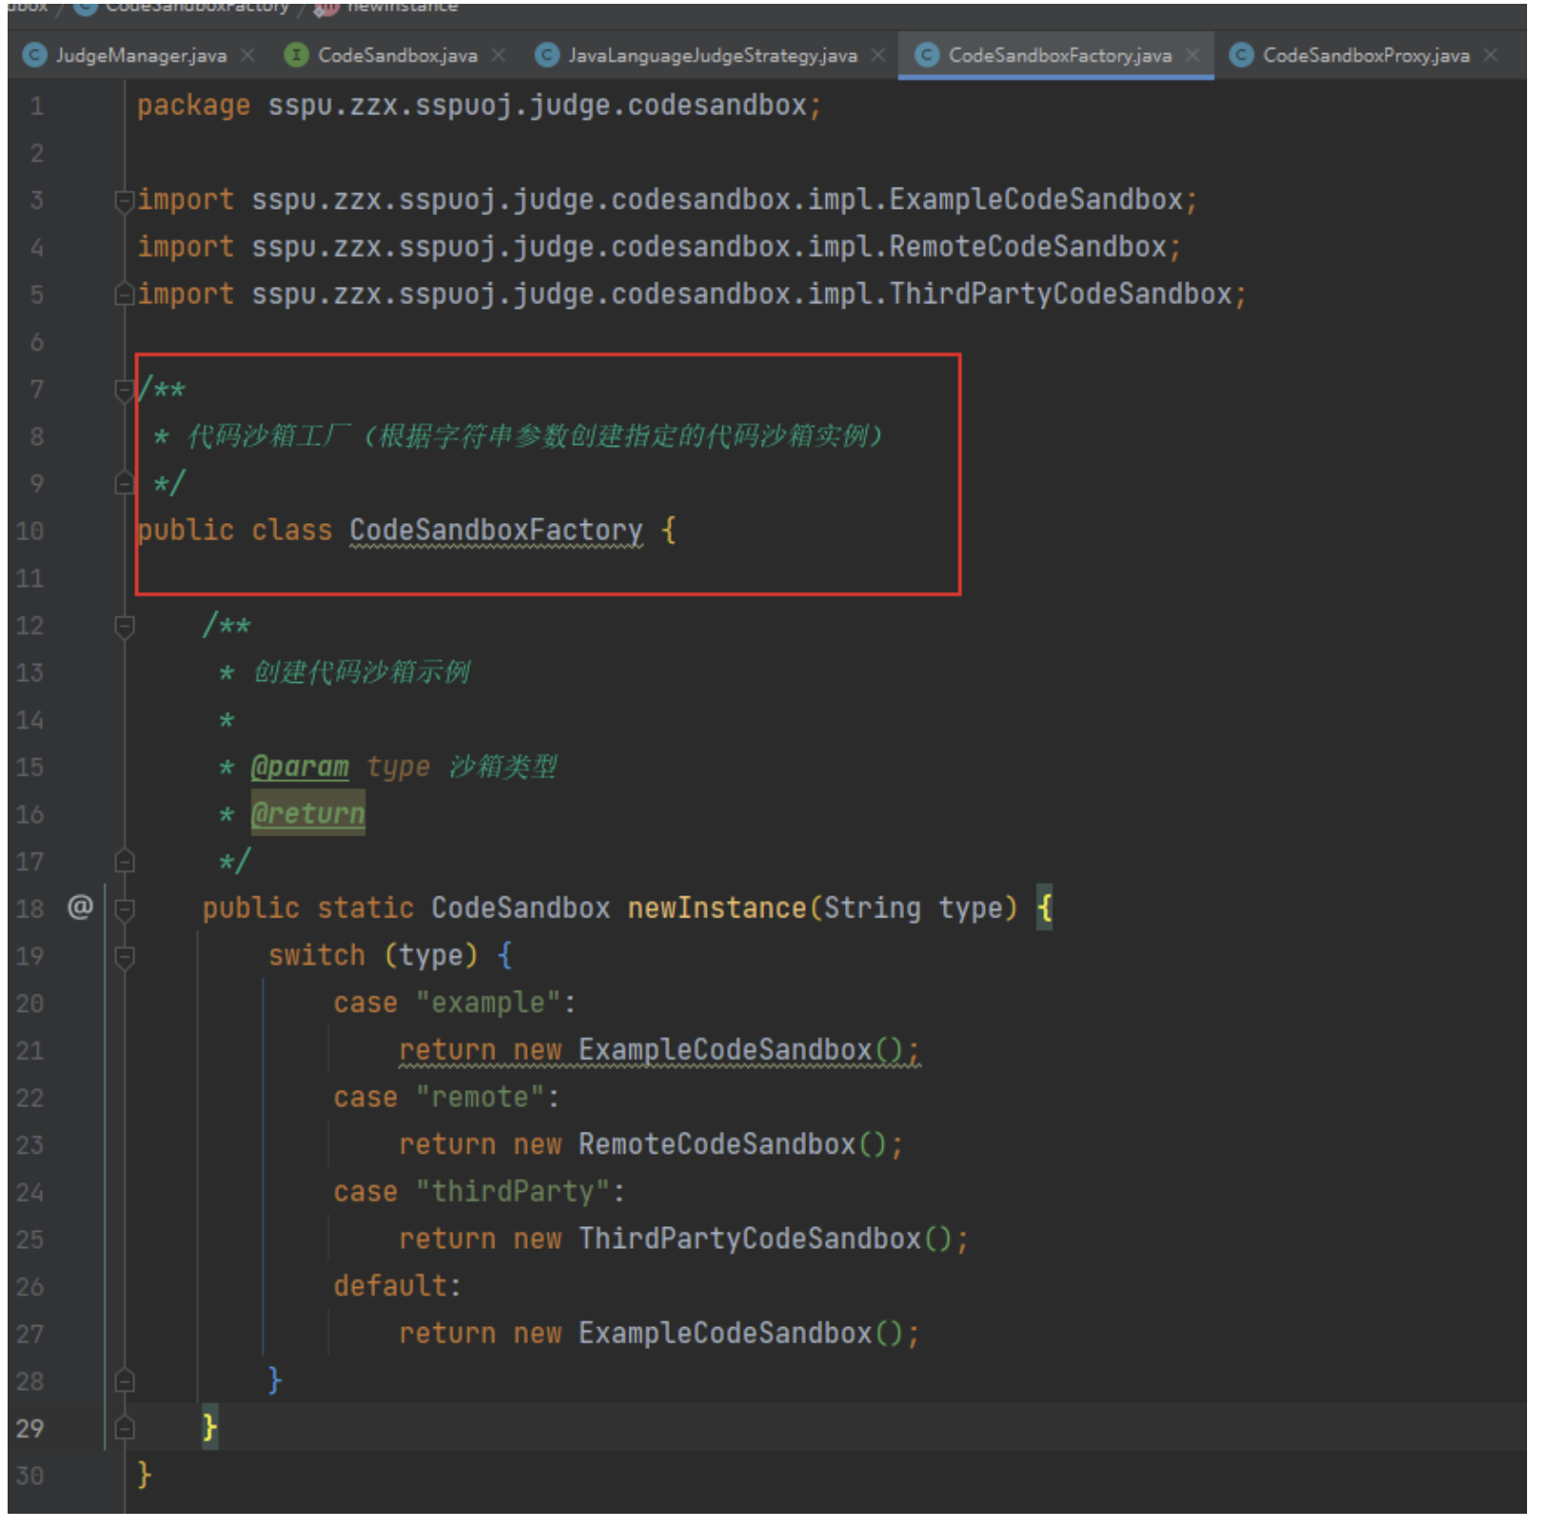Click the JavaLanguageJudgeStrategy.java tab class icon
The image size is (1548, 1529).
click(547, 55)
